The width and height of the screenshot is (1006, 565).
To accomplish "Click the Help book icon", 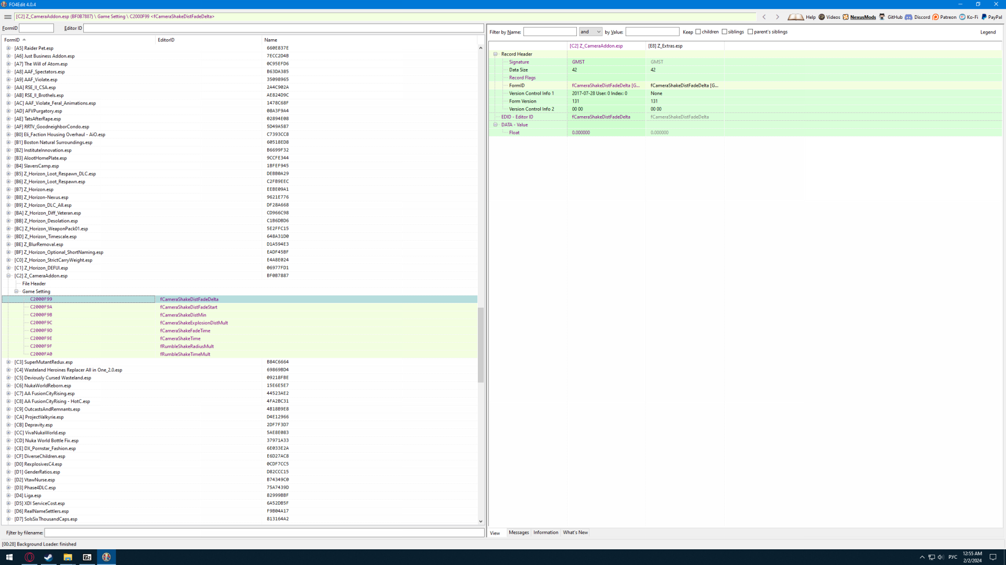I will pos(796,17).
